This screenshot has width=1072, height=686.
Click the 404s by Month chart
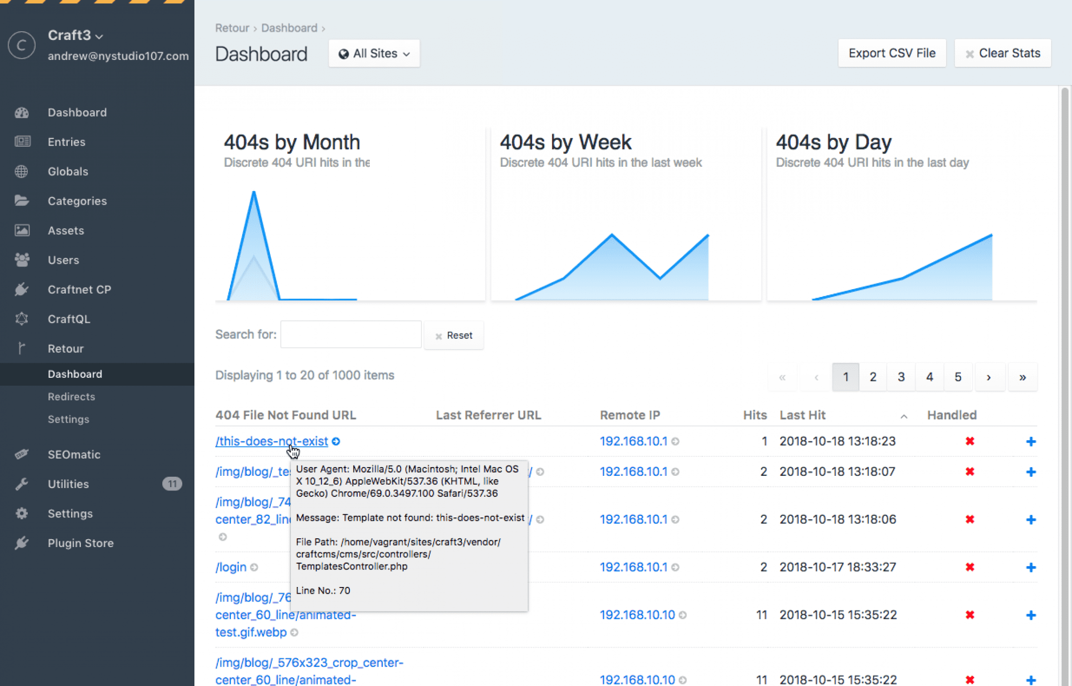tap(350, 214)
